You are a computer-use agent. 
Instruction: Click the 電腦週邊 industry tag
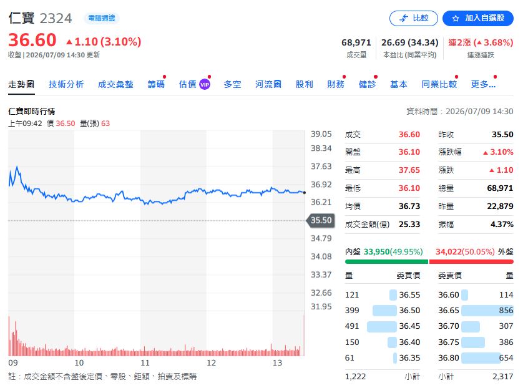(x=102, y=18)
